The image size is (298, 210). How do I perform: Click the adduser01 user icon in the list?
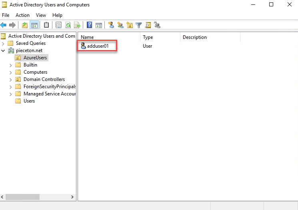(83, 46)
